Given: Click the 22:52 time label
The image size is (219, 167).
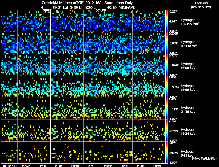Looking at the screenshot, I should click(x=26, y=166).
